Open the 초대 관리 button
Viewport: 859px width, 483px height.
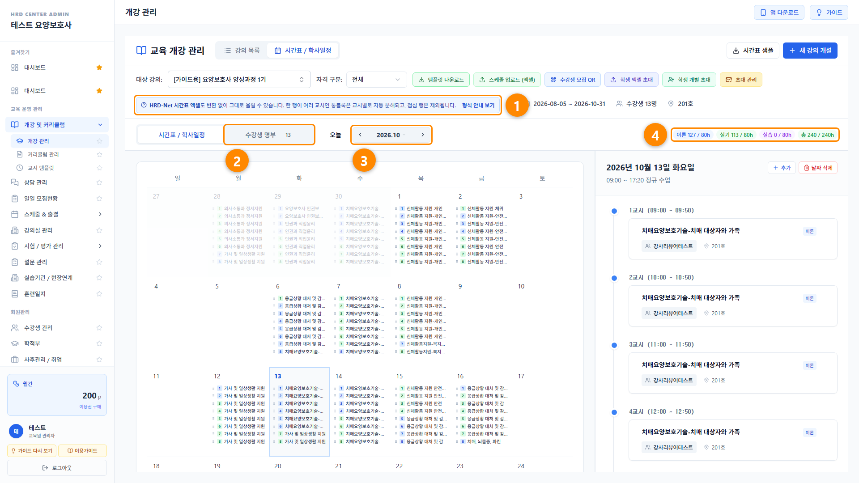pos(741,80)
